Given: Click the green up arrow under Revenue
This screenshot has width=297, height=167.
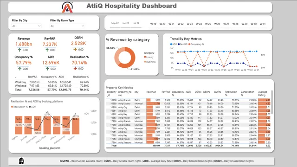Looking at the screenshot, I should click(19, 50).
